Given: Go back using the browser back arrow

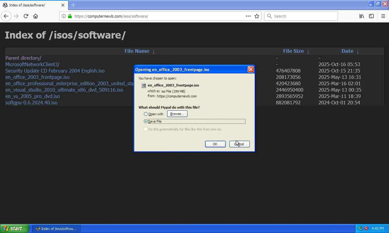Looking at the screenshot, I should tap(6, 16).
